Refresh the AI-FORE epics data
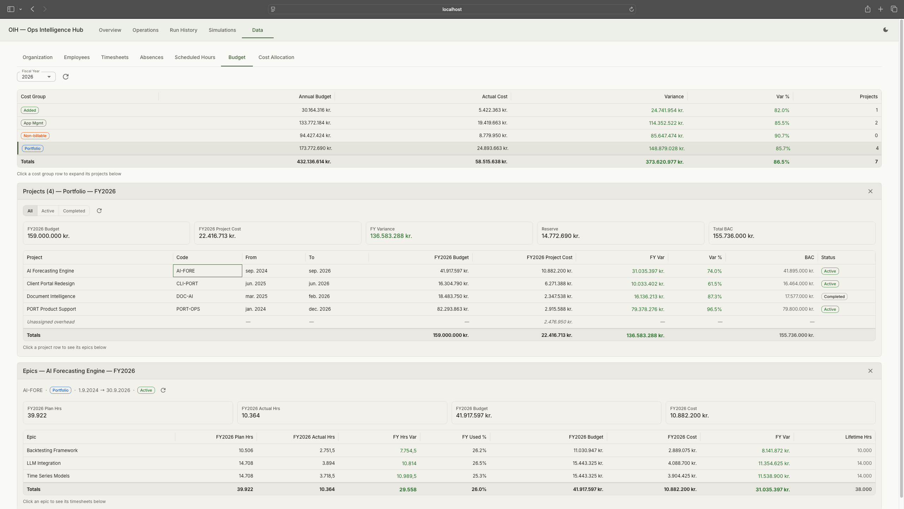Screen dimensions: 904x509 click(163, 390)
